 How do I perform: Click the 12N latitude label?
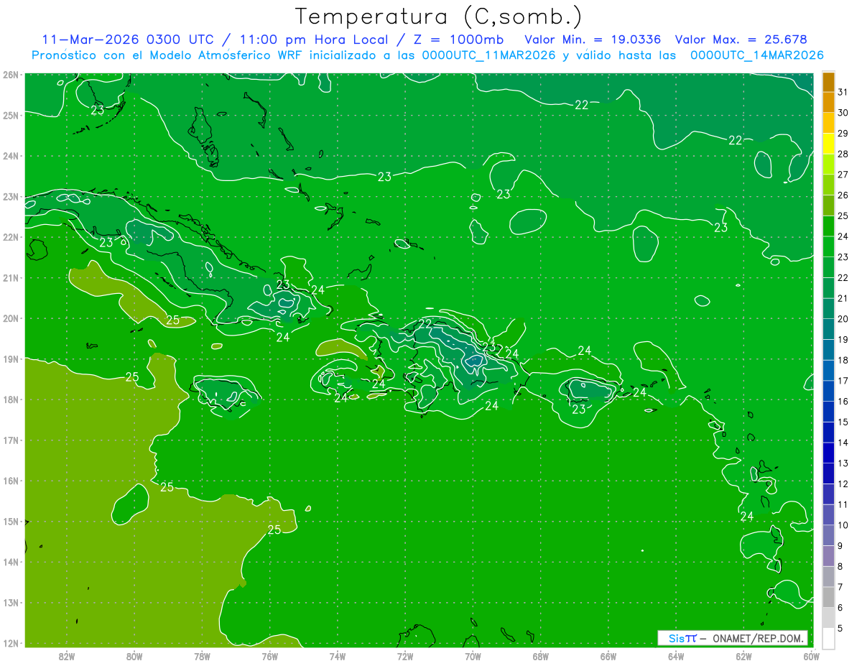click(x=10, y=643)
